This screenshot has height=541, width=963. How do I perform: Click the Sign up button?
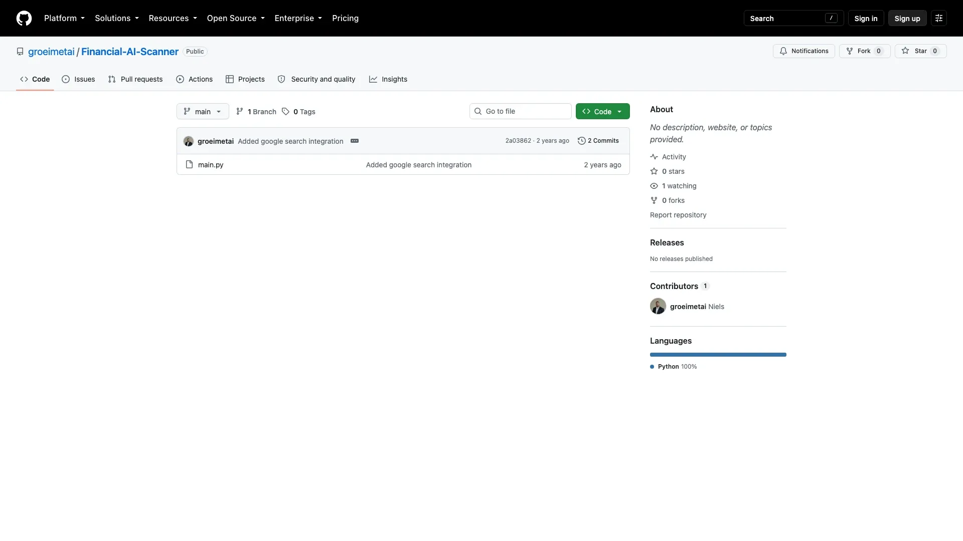pyautogui.click(x=907, y=18)
